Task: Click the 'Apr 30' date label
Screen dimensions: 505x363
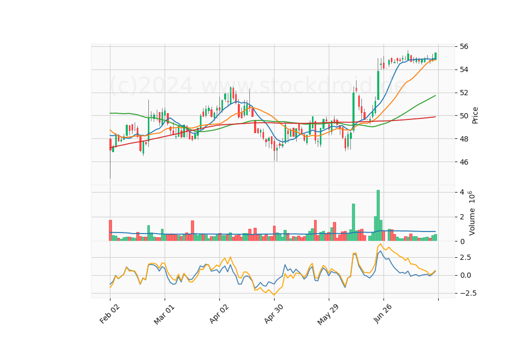Action: [x=274, y=314]
